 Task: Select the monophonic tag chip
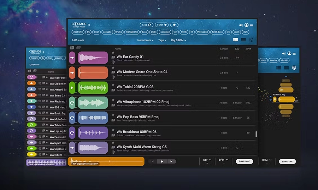coord(132,32)
